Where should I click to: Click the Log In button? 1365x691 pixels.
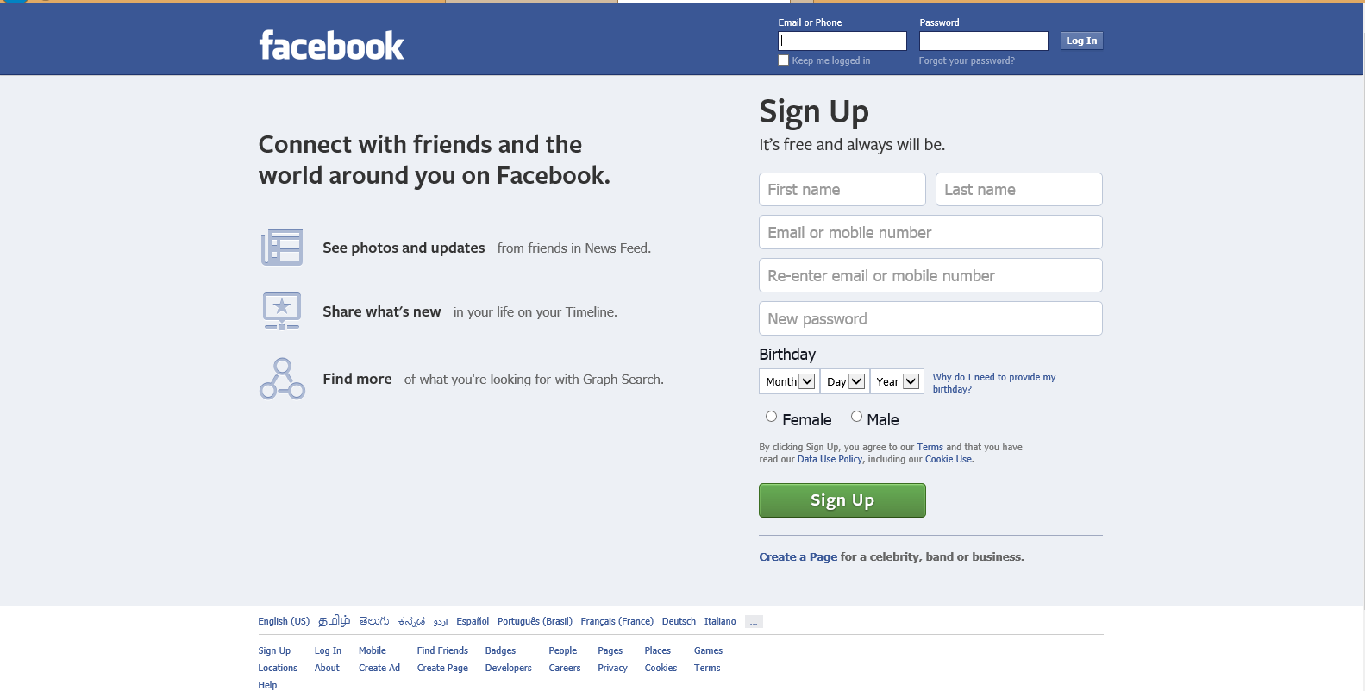tap(1081, 41)
